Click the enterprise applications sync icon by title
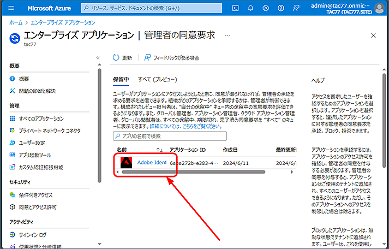 click(x=15, y=38)
